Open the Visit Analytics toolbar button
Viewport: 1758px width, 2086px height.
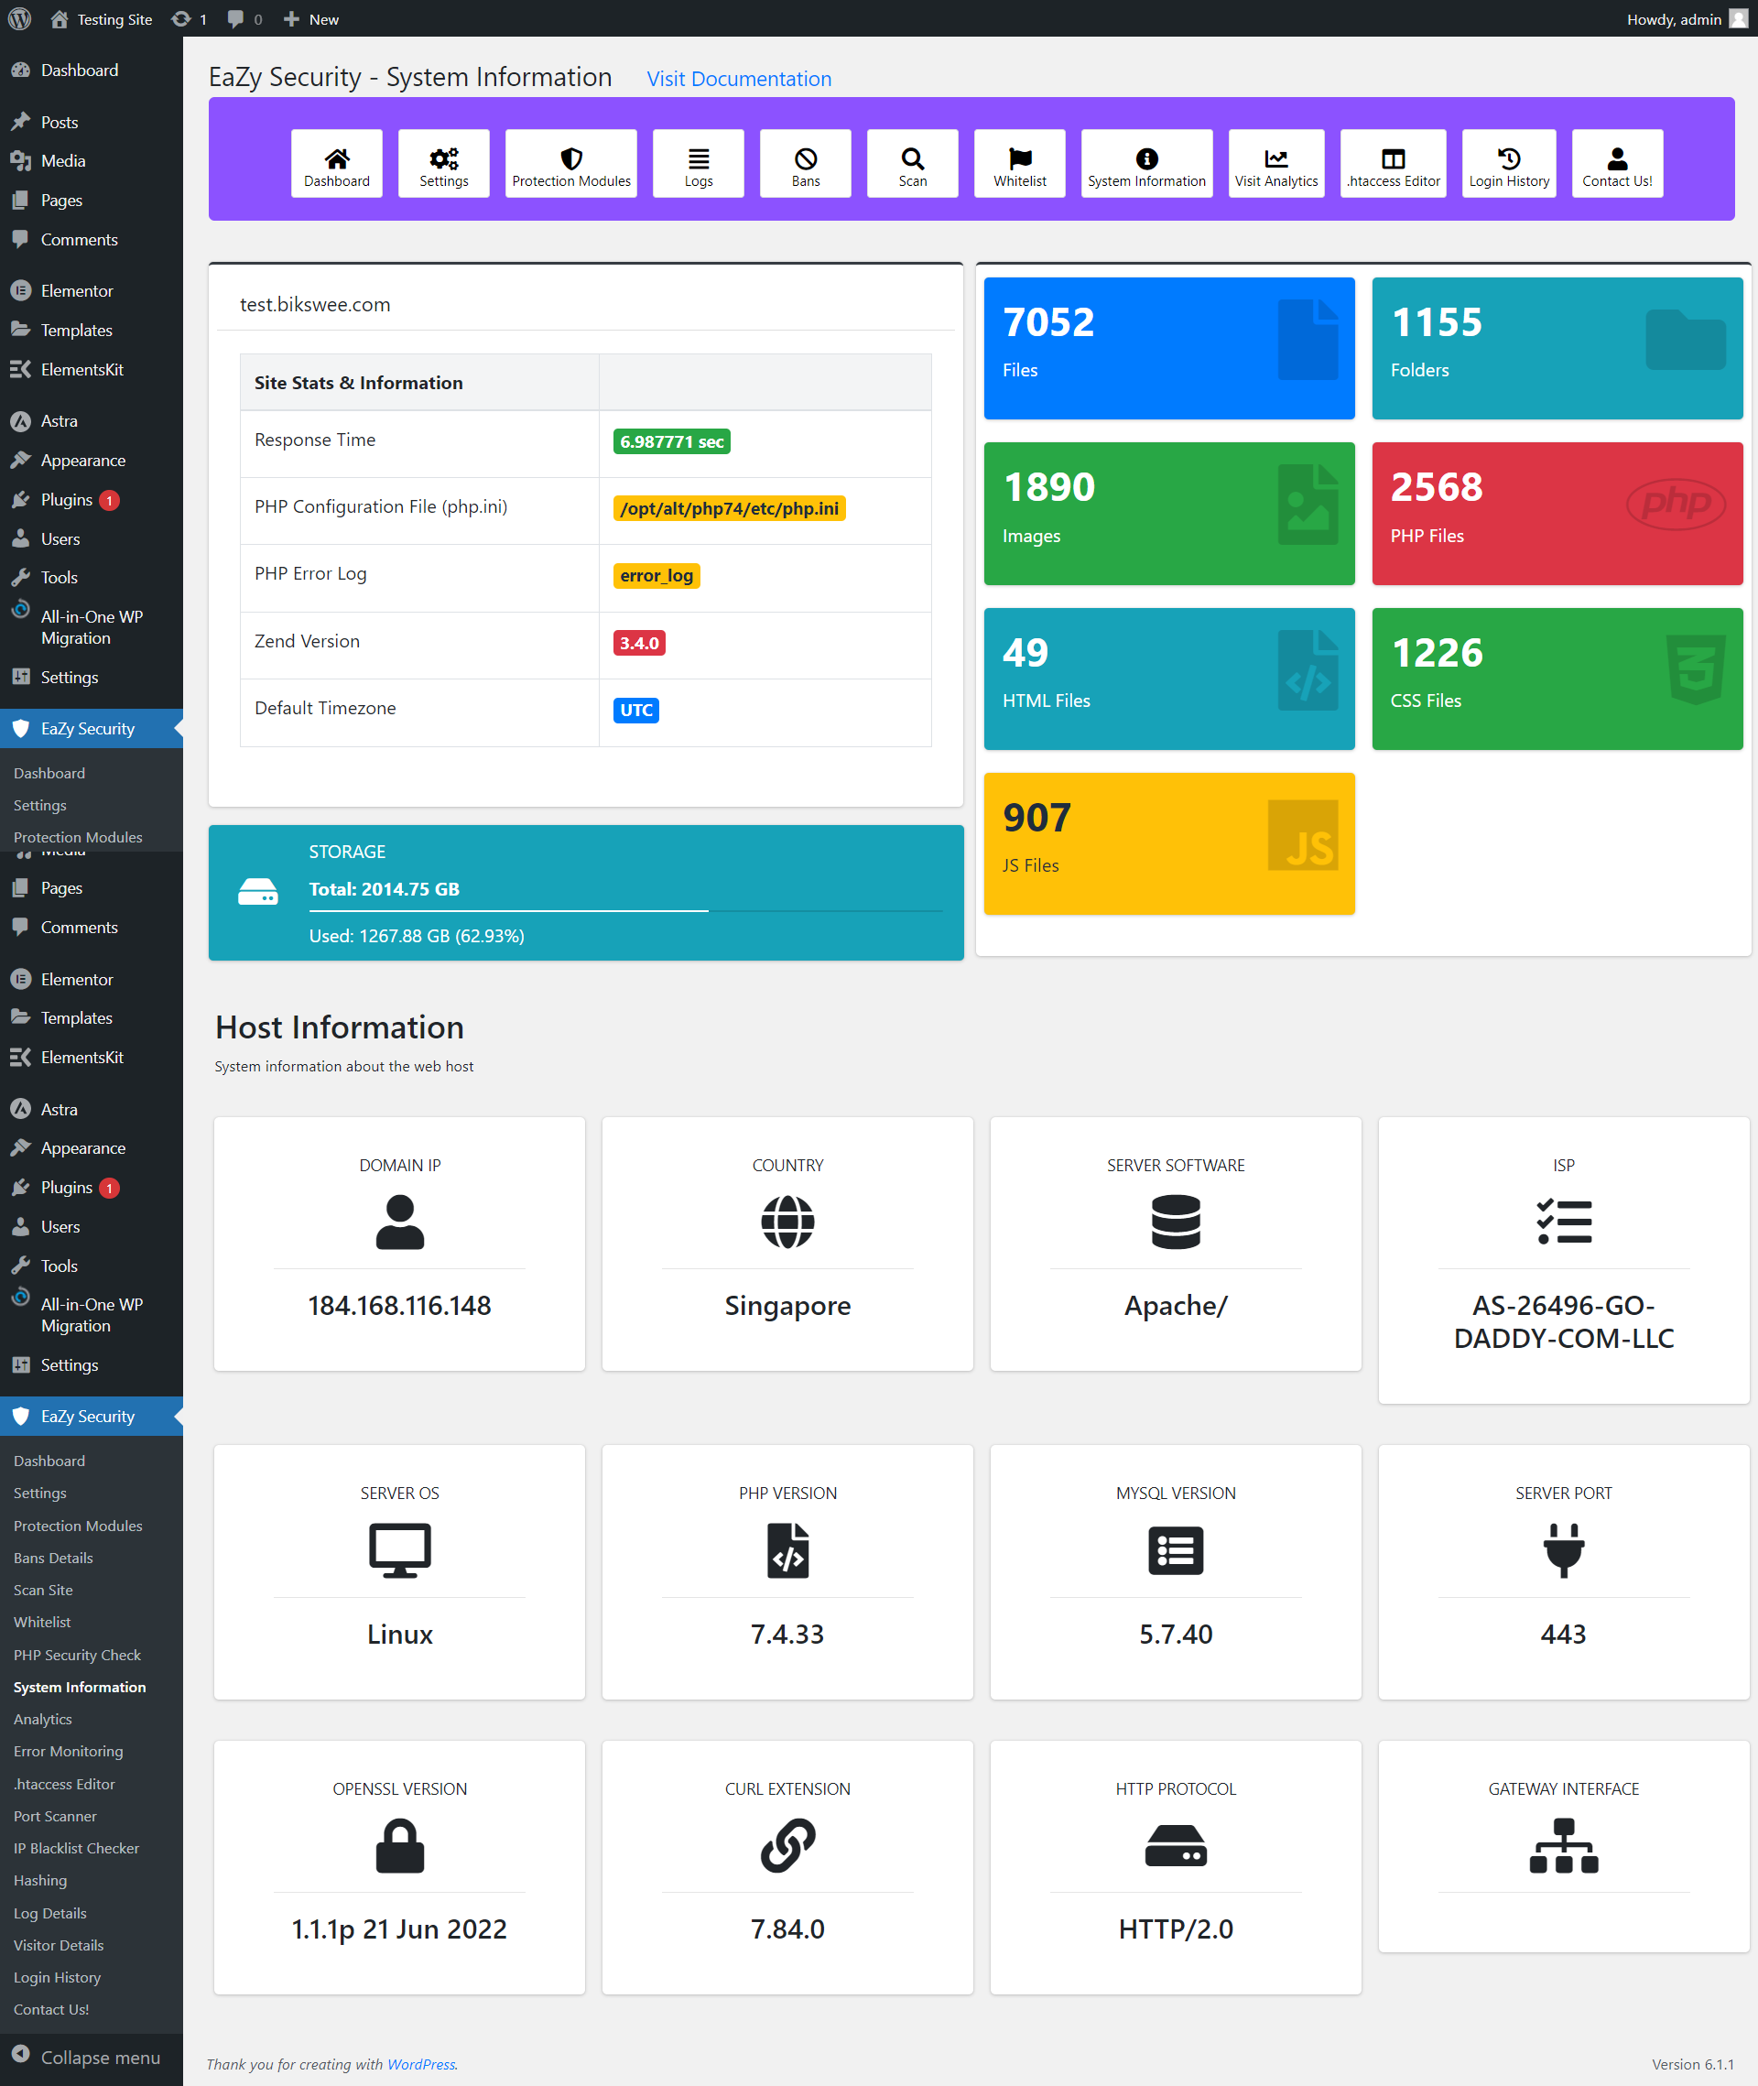coord(1275,163)
